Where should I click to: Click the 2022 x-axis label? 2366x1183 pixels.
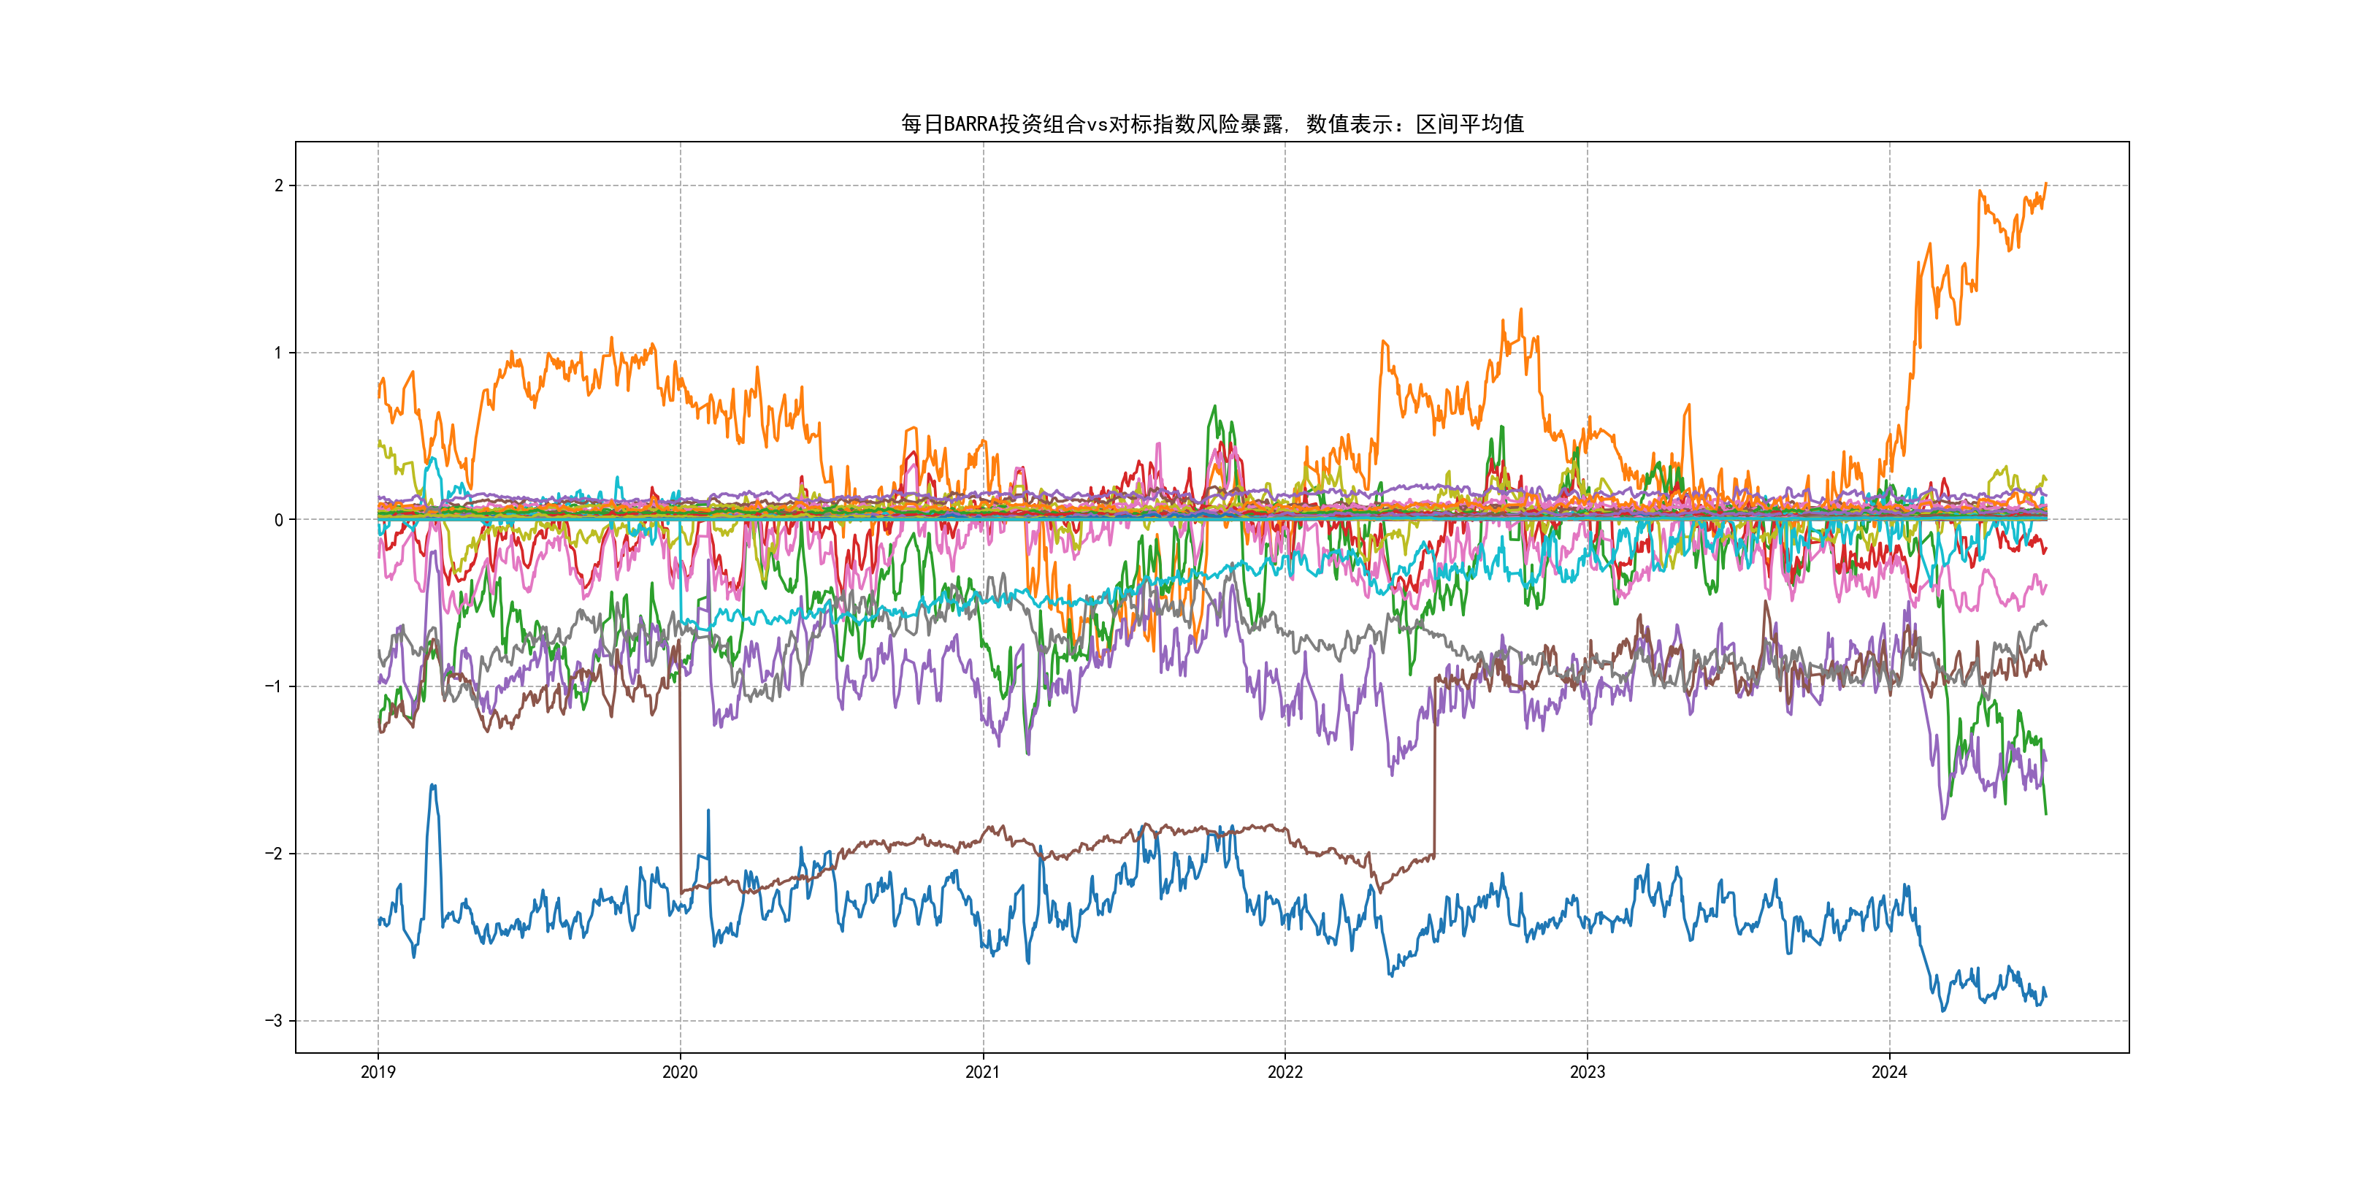click(1285, 1072)
